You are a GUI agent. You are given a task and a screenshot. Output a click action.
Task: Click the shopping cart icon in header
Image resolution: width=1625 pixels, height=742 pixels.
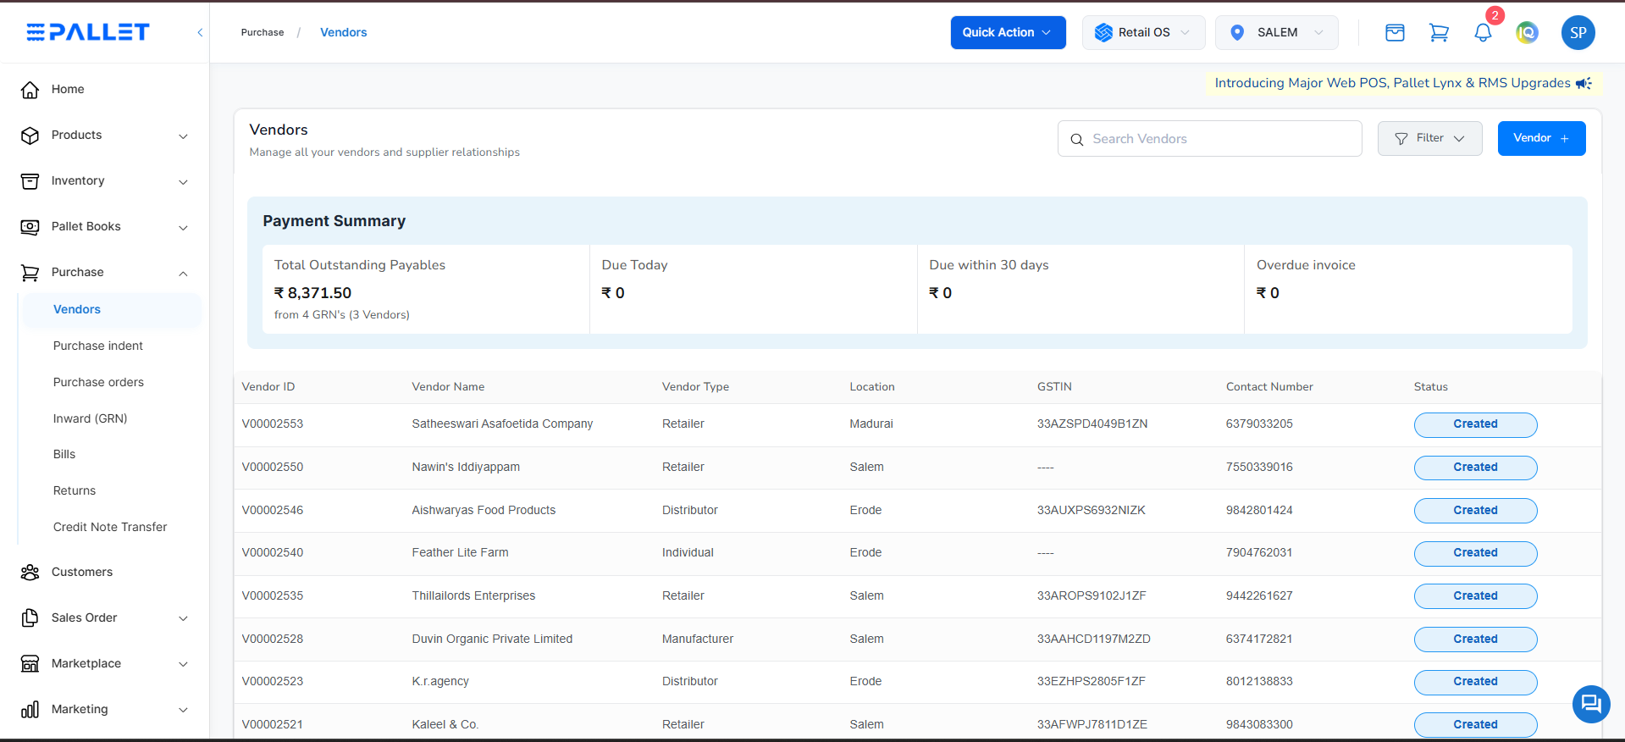click(x=1438, y=33)
